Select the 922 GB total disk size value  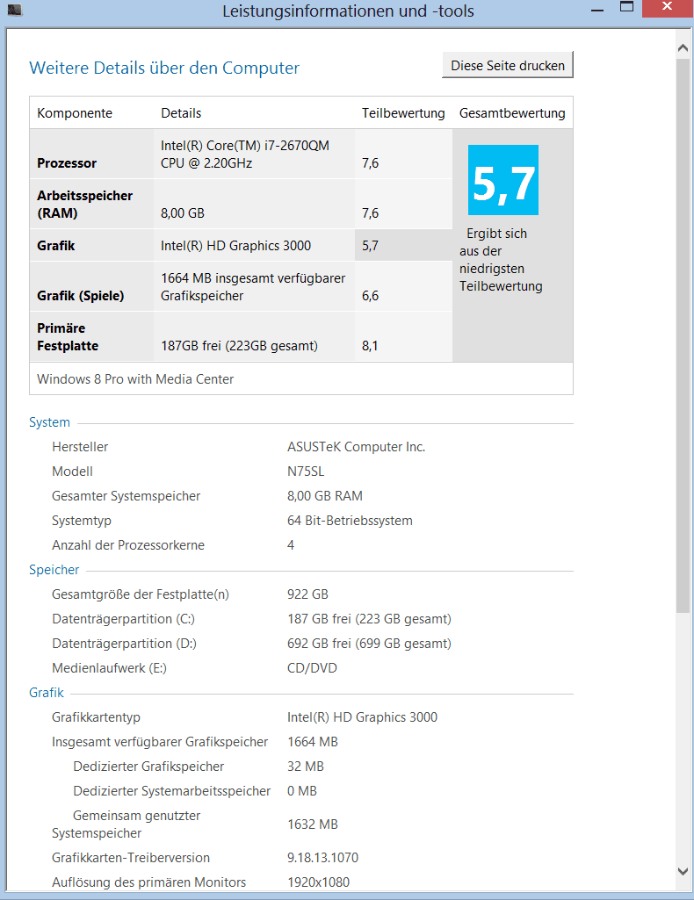coord(307,594)
